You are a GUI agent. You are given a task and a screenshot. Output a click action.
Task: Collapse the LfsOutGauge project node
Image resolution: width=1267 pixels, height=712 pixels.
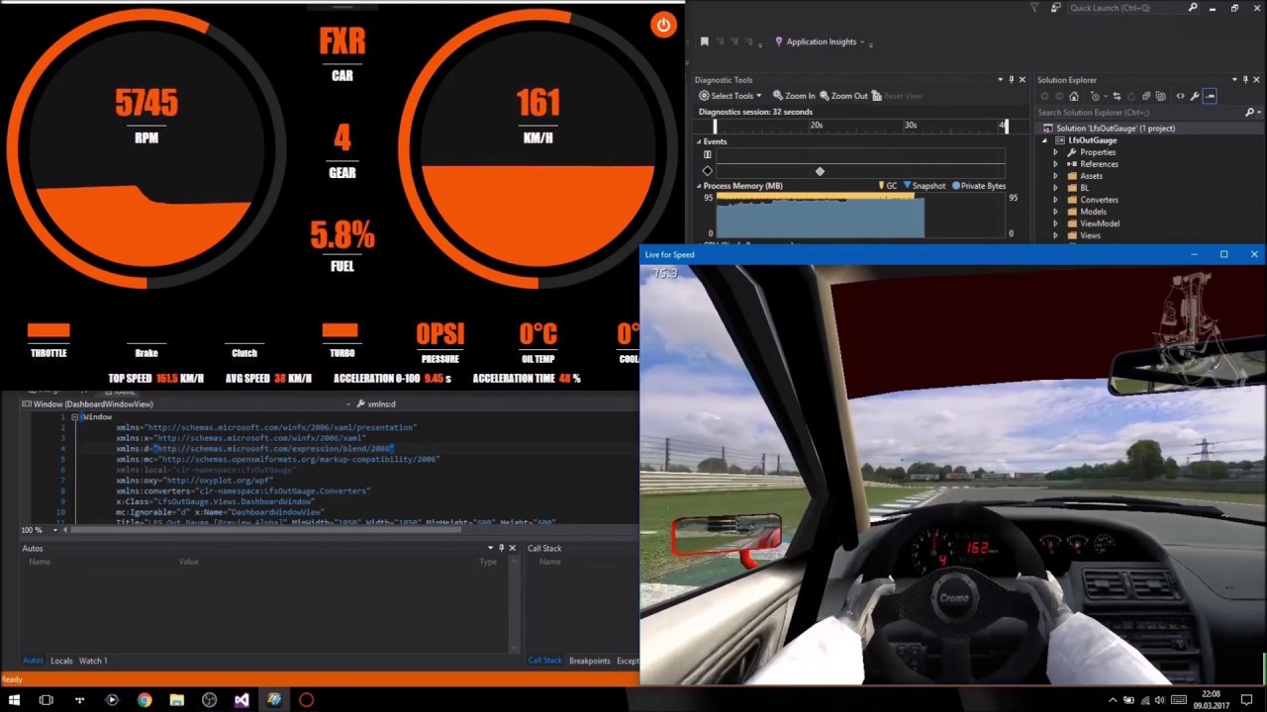point(1044,140)
